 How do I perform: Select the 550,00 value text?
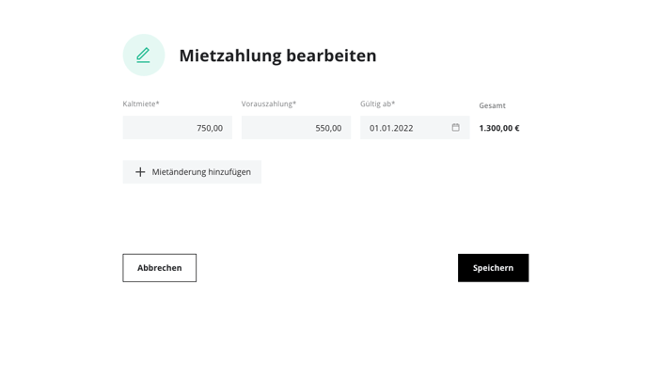[x=328, y=128]
